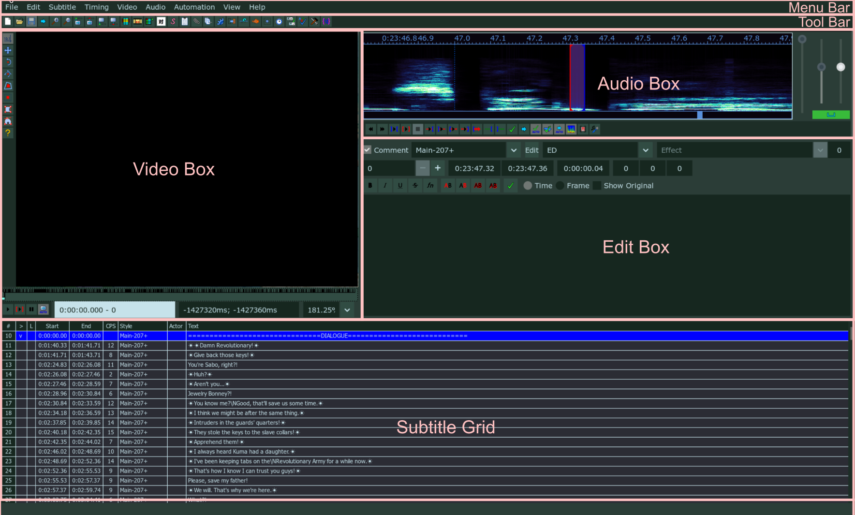Viewport: 855px width, 515px height.
Task: Click the audio volume slider knob
Action: [841, 67]
